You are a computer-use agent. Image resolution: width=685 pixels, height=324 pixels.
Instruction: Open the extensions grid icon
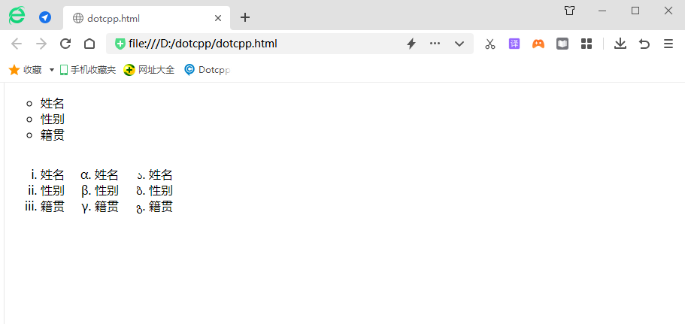pyautogui.click(x=586, y=44)
